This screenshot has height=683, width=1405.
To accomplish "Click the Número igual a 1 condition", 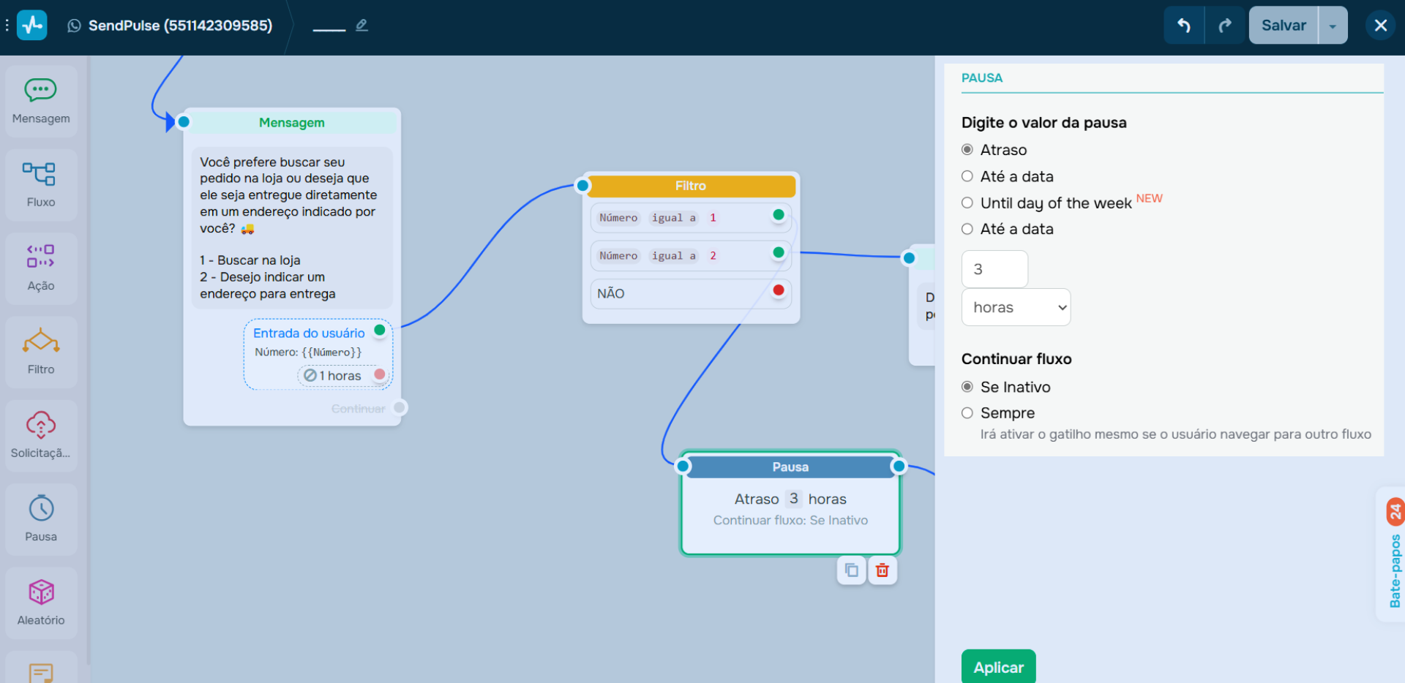I will click(x=691, y=218).
